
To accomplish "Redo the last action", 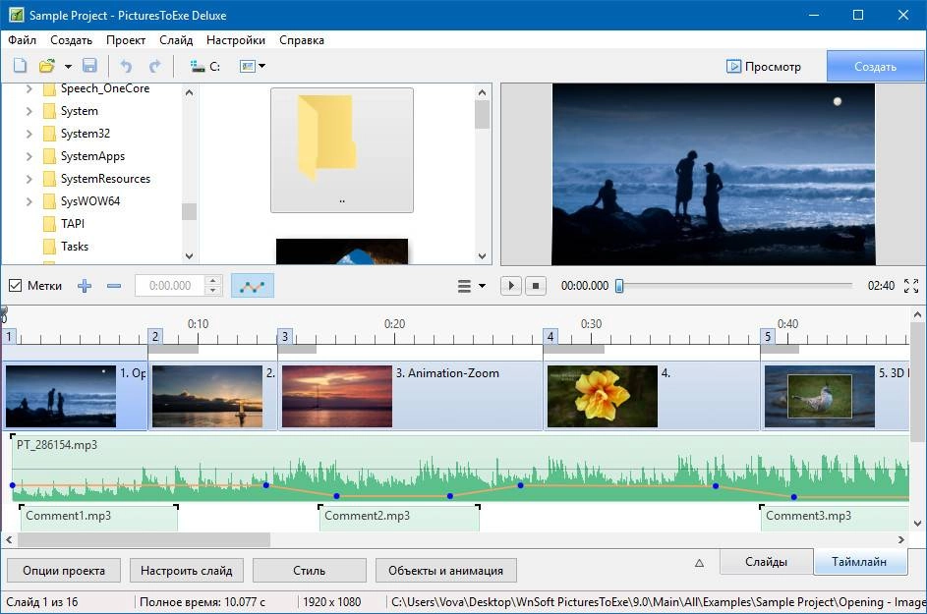I will point(154,66).
